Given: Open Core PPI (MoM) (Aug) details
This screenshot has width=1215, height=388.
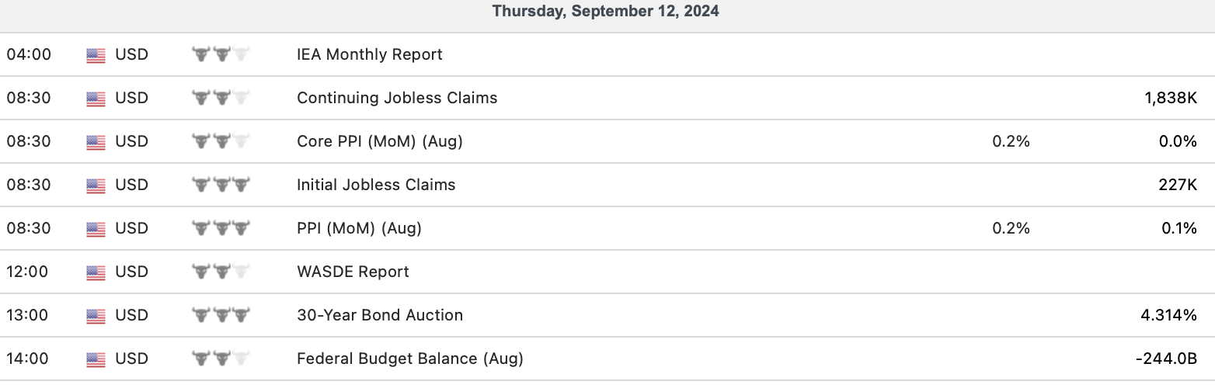Looking at the screenshot, I should (x=379, y=142).
